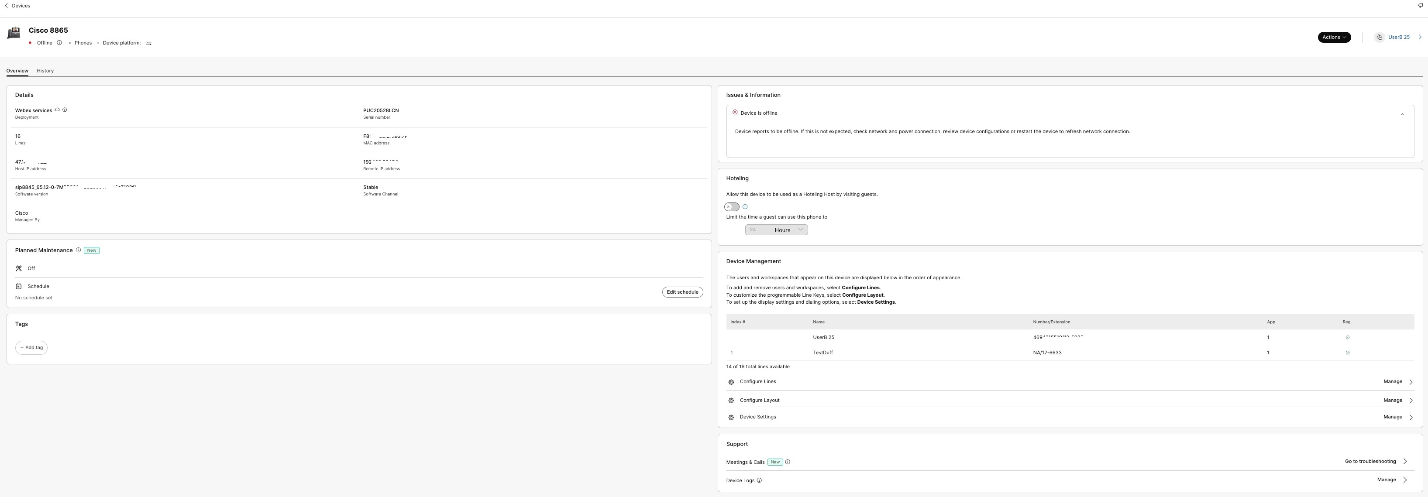Click the info icon beside Planned Maintenance
Viewport: 1428px width, 497px height.
[x=78, y=250]
